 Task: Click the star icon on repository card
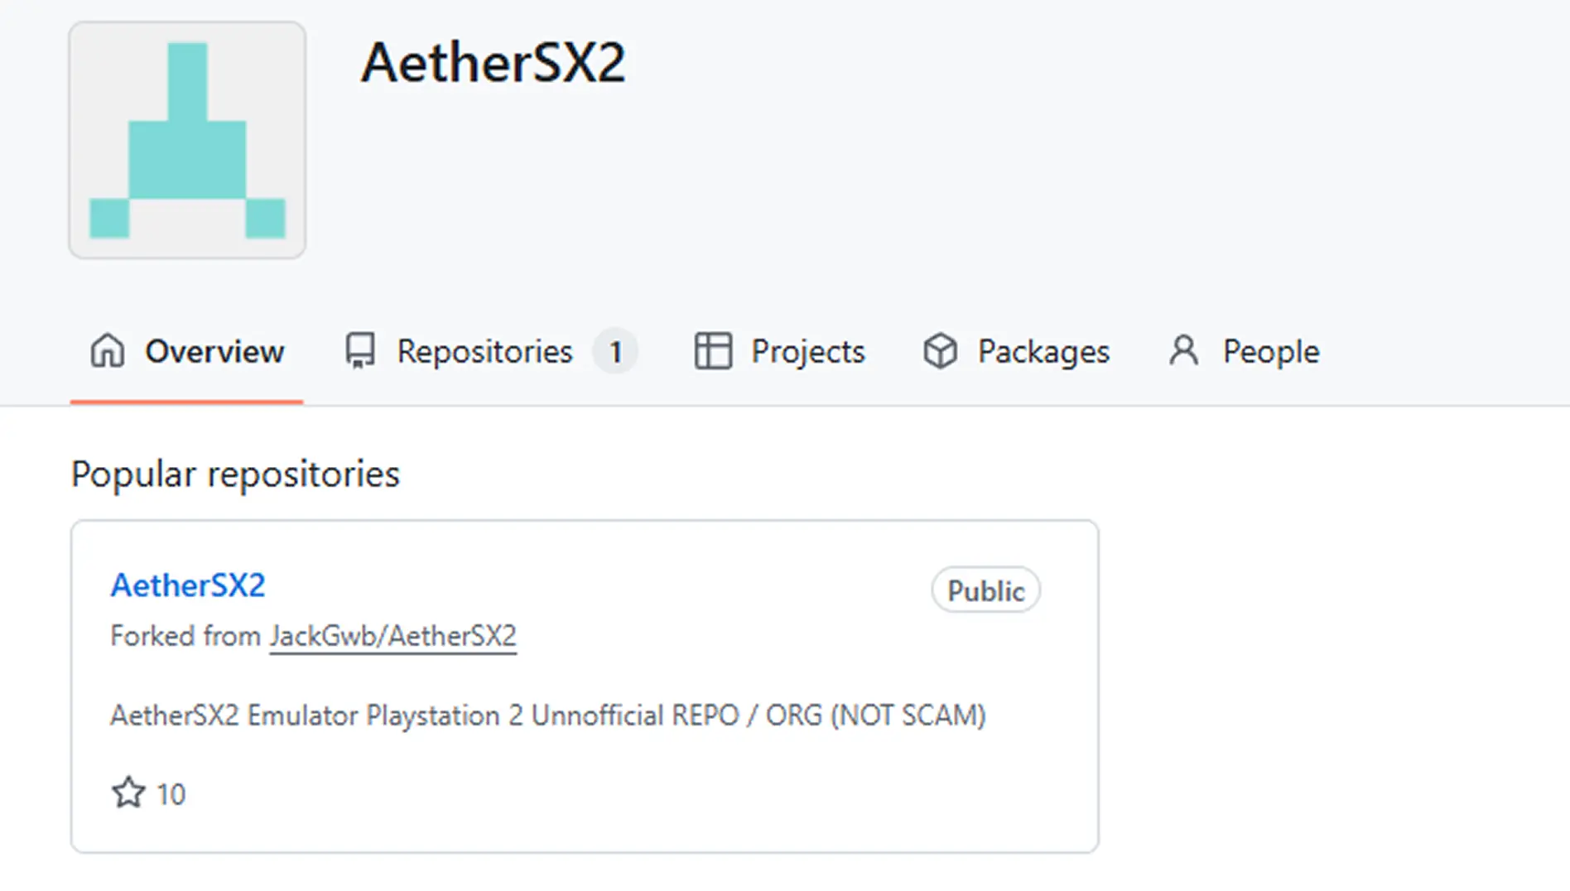[128, 793]
